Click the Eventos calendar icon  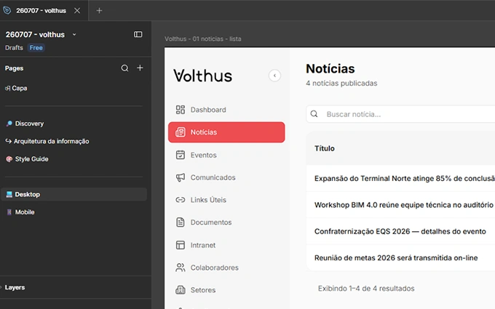[x=181, y=155]
